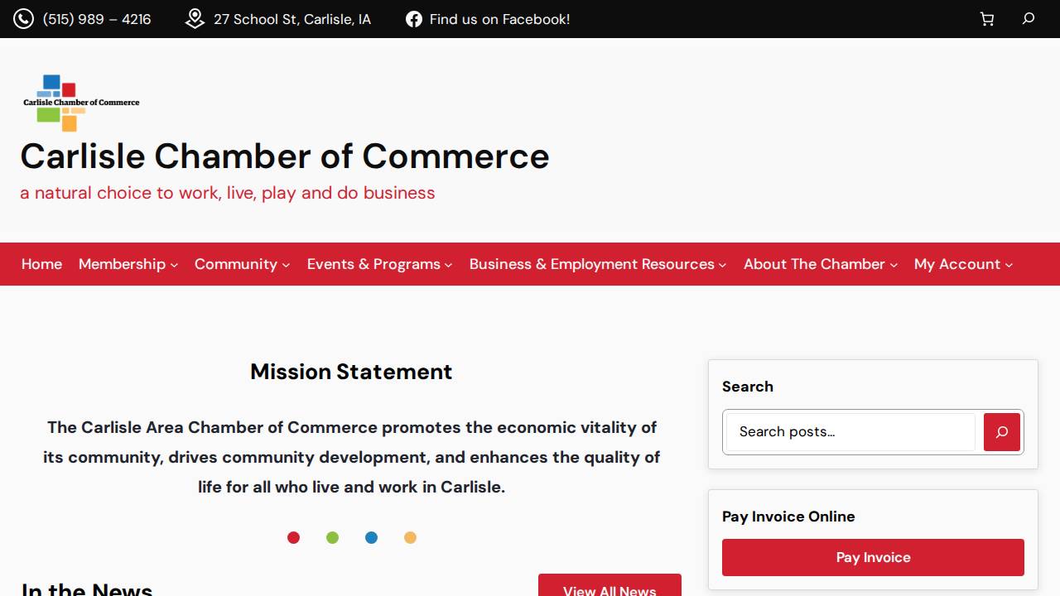The width and height of the screenshot is (1060, 596).
Task: Expand the My Account chevron
Action: pyautogui.click(x=1009, y=265)
